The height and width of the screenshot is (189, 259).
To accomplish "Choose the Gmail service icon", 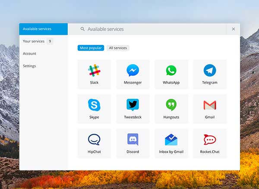I will pyautogui.click(x=210, y=105).
